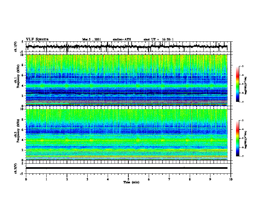The height and width of the screenshot is (201, 260).
Task: Click the ch.2 spectrogram color scale bar
Action: click(238, 138)
